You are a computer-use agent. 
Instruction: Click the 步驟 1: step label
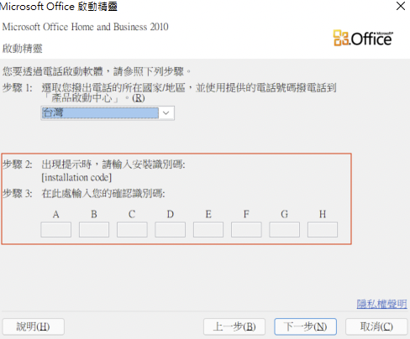(x=18, y=88)
